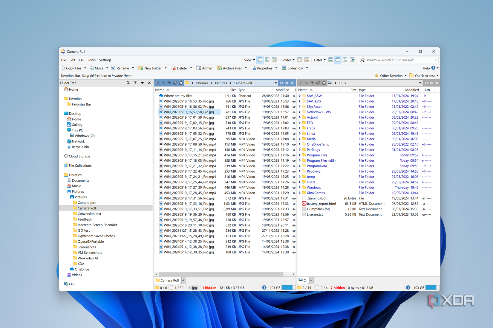Expand the Windows folder in C: pane

click(x=300, y=187)
